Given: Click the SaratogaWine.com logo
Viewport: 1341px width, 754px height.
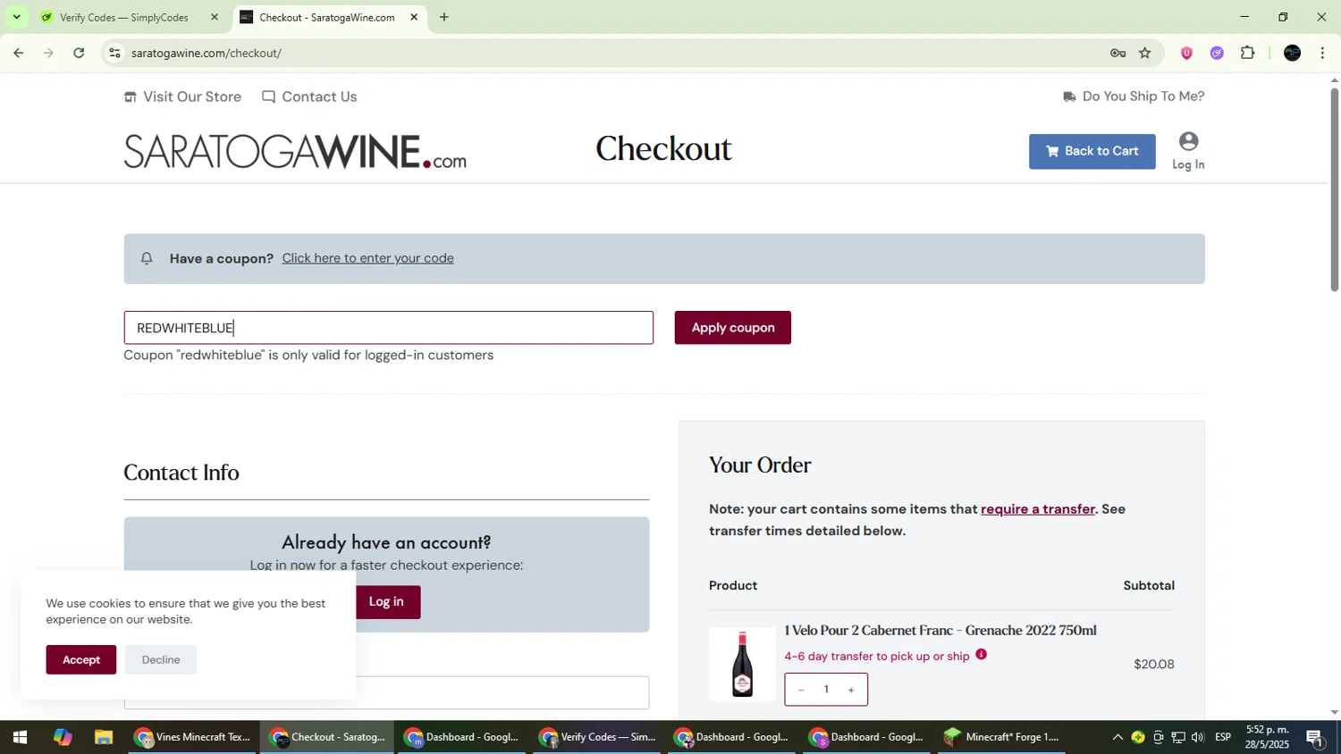Looking at the screenshot, I should pyautogui.click(x=295, y=151).
